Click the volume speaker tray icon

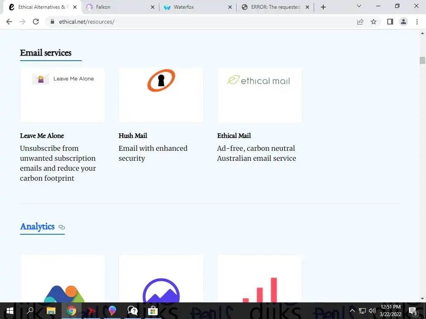tap(372, 311)
